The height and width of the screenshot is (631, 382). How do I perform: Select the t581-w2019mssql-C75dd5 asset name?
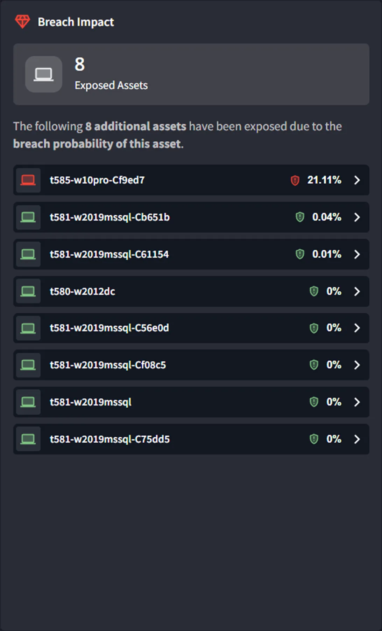tap(109, 439)
